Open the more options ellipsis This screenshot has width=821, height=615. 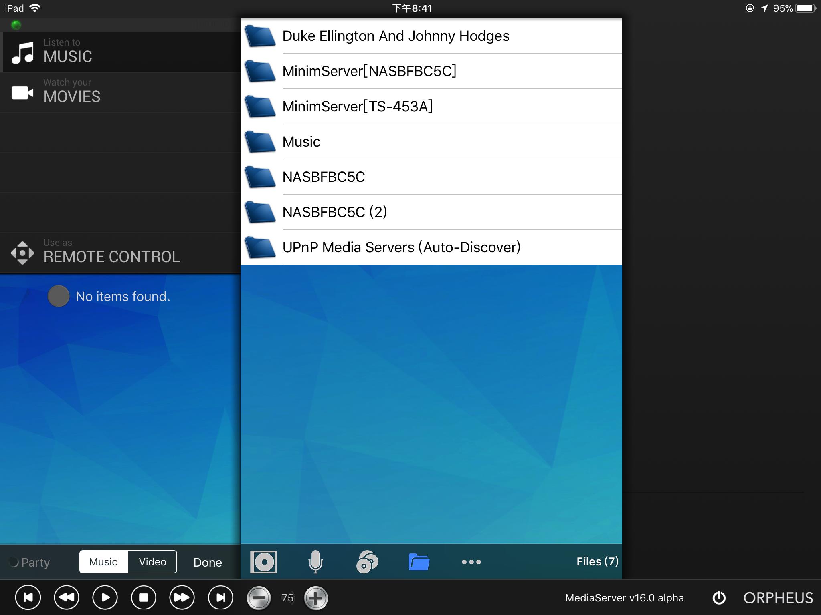click(471, 562)
